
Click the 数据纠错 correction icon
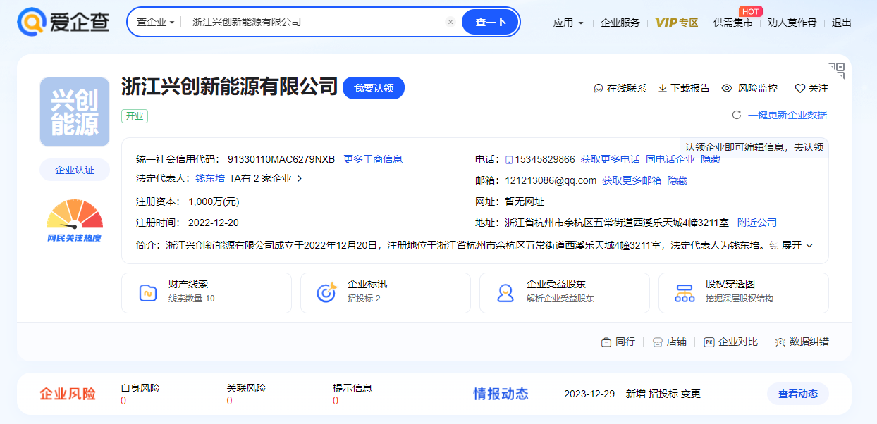point(780,342)
